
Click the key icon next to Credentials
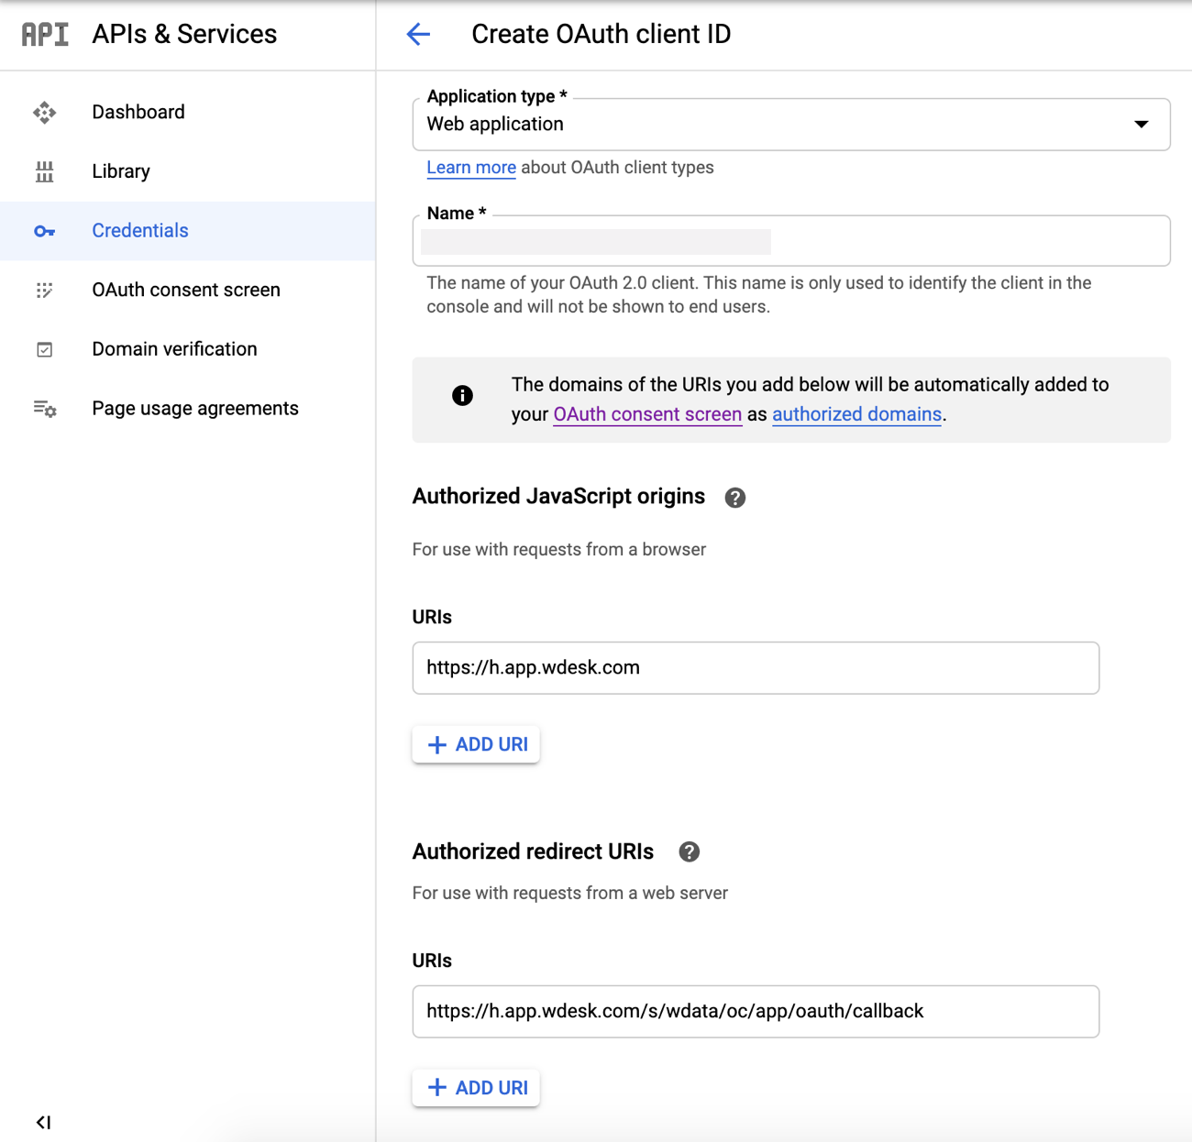(x=45, y=231)
